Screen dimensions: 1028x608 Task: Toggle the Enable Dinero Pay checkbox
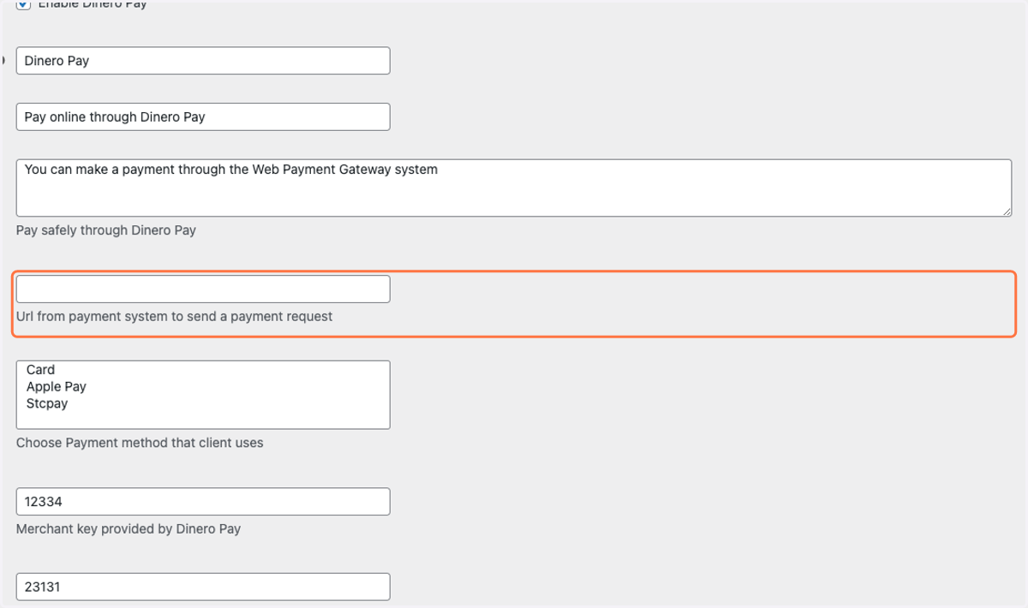point(23,5)
